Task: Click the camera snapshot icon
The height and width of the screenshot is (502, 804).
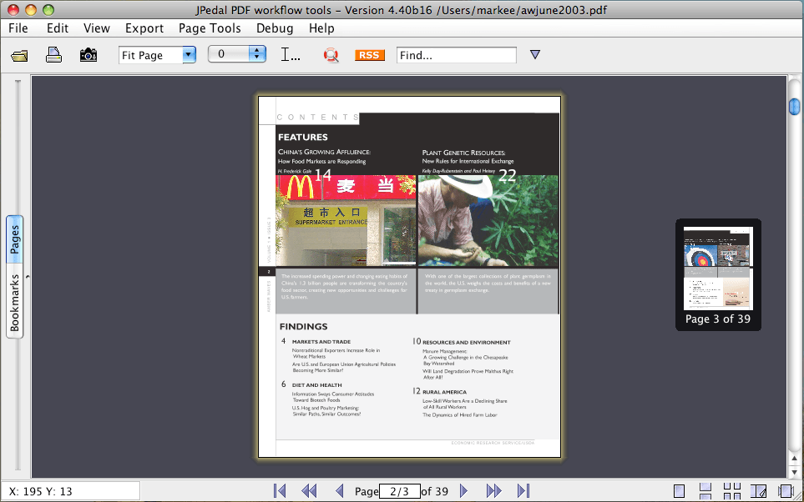Action: point(88,55)
